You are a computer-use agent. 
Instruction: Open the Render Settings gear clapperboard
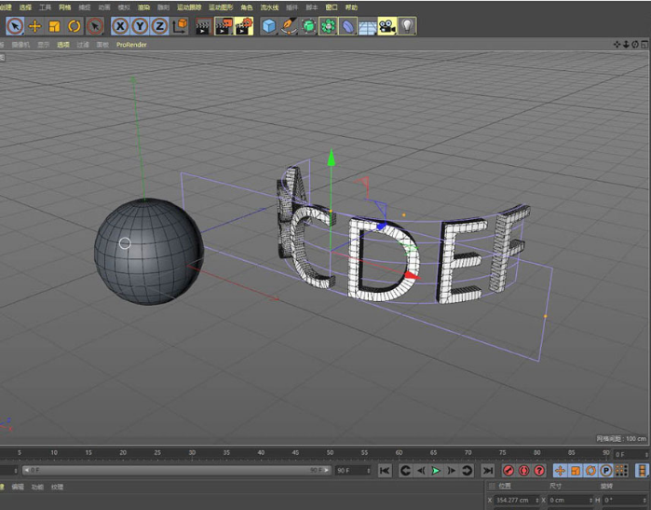[244, 26]
